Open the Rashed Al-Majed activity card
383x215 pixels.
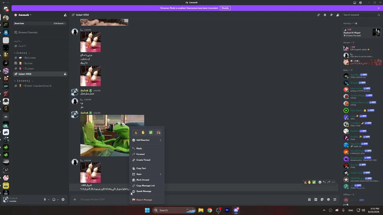[362, 32]
